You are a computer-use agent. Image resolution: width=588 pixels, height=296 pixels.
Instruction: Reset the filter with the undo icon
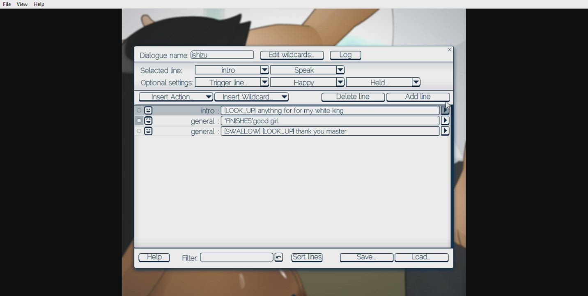pos(278,257)
